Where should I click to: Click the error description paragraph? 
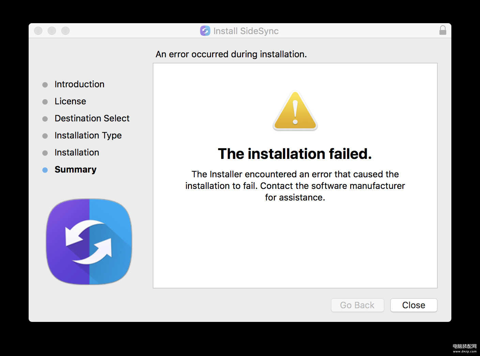[295, 186]
